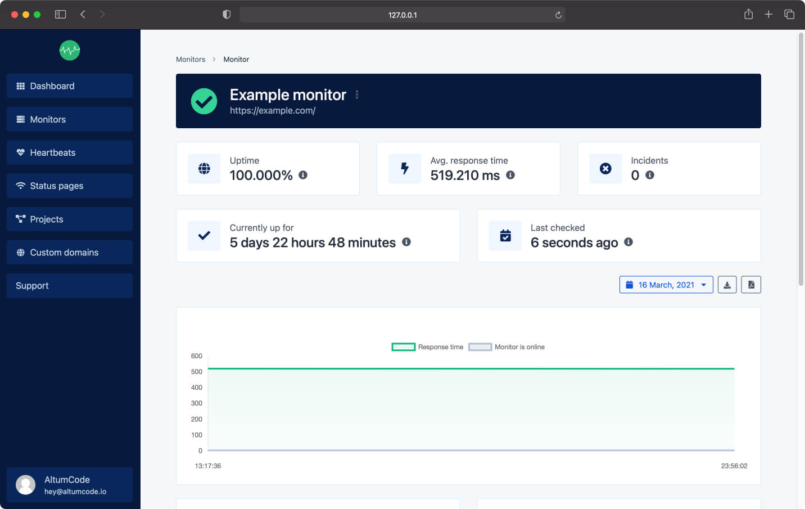The image size is (805, 509).
Task: Click the Avg. response time bolt icon
Action: [405, 169]
